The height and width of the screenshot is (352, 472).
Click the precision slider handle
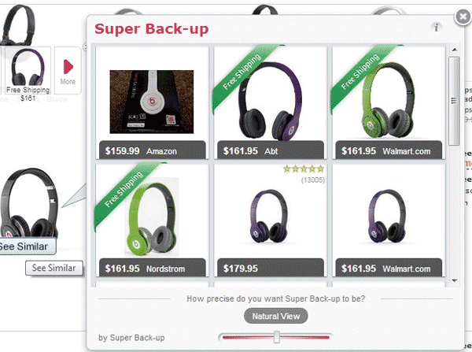click(x=276, y=337)
